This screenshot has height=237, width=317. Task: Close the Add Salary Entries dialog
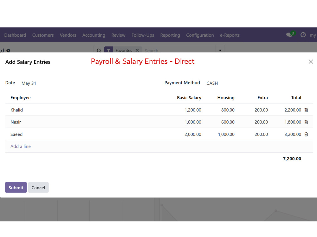311,62
